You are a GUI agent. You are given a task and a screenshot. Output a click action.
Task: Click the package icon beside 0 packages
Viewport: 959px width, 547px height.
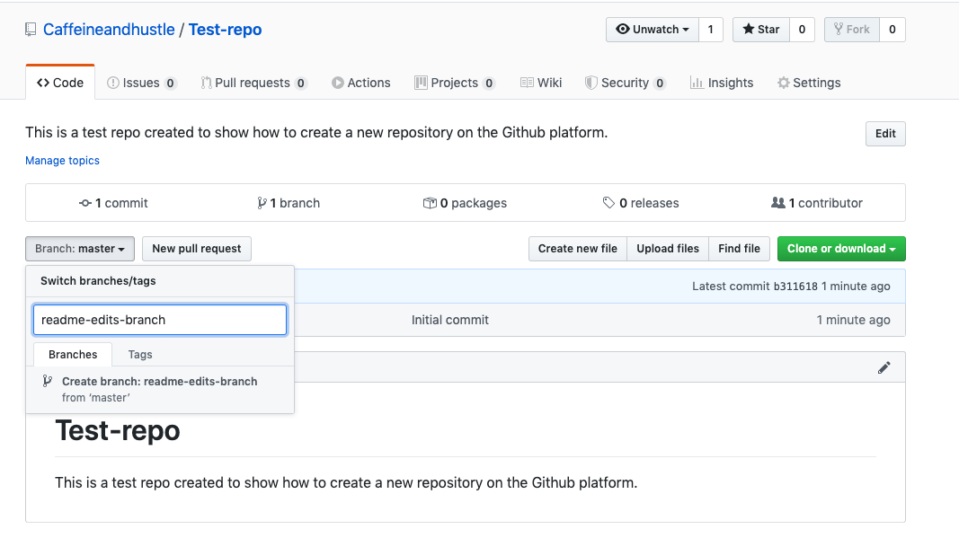coord(430,203)
